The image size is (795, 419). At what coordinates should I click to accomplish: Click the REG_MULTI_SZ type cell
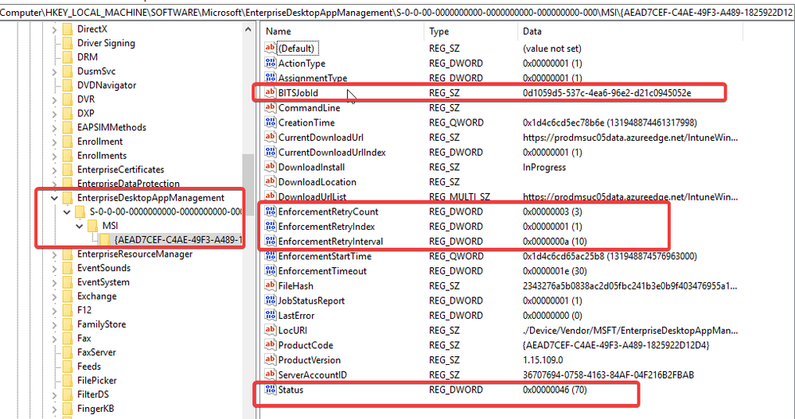pos(459,196)
